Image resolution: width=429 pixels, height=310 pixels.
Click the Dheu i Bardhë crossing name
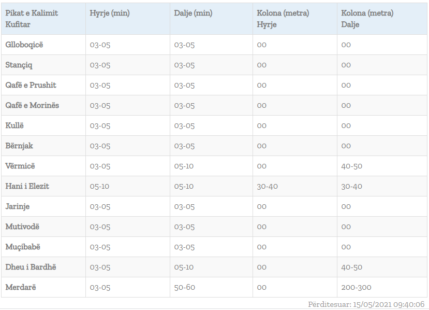point(31,267)
